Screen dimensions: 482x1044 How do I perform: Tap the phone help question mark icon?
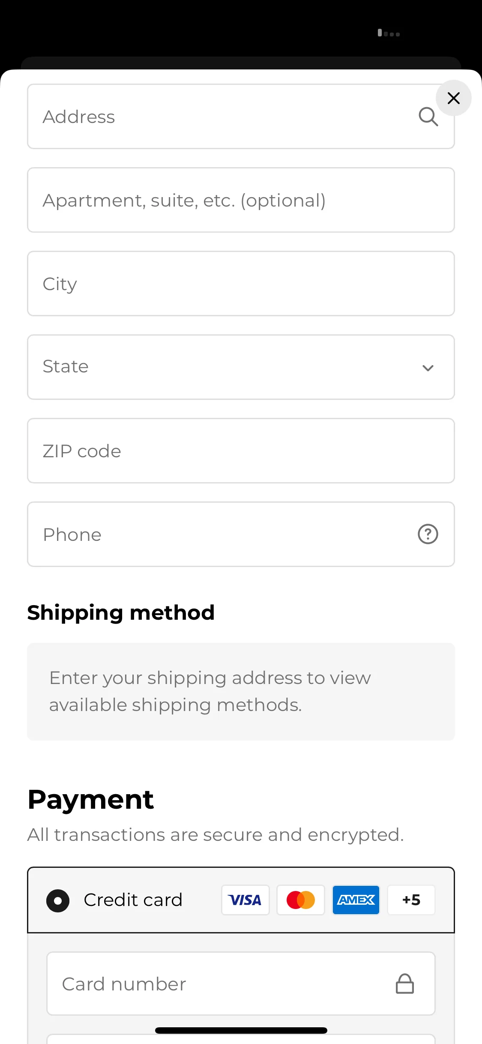coord(428,534)
